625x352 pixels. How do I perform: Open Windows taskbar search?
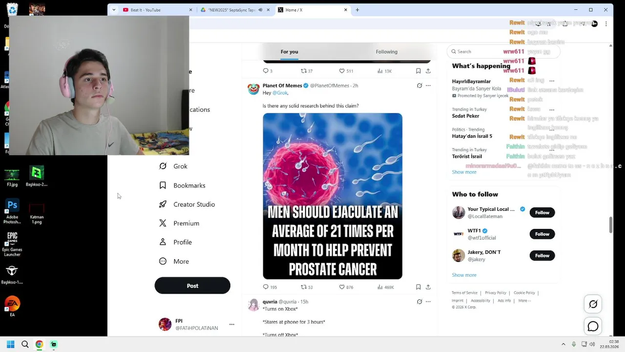[x=25, y=344]
